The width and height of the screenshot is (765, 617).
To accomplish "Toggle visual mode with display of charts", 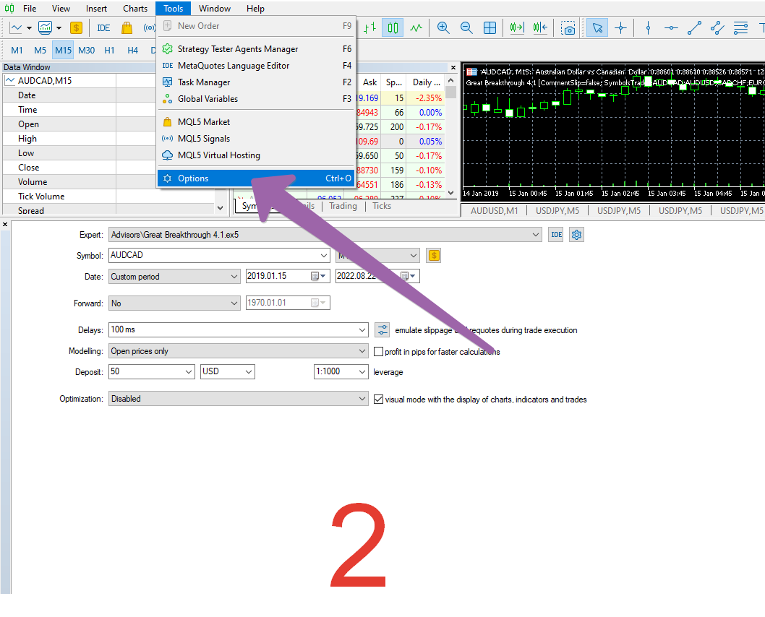I will click(x=379, y=399).
